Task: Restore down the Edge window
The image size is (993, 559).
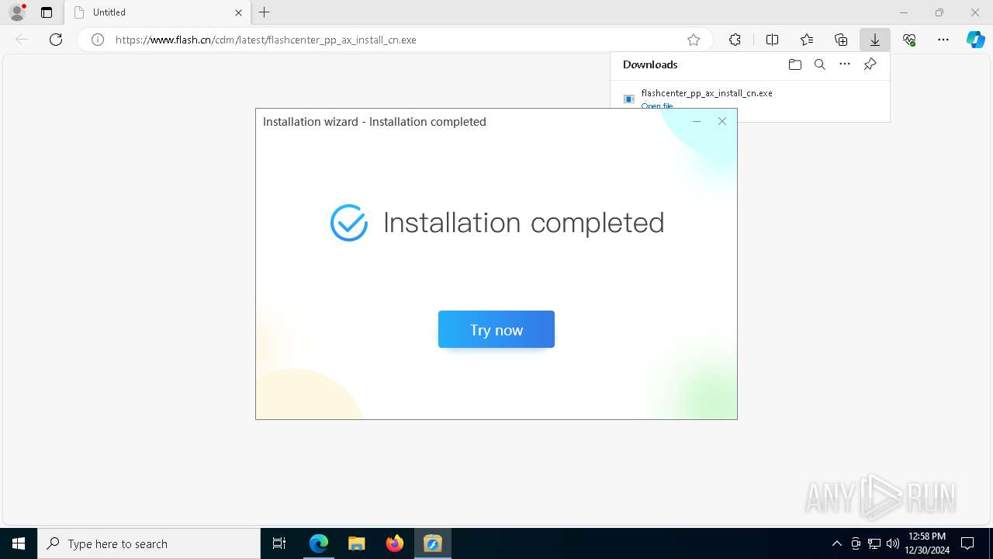Action: pos(939,12)
